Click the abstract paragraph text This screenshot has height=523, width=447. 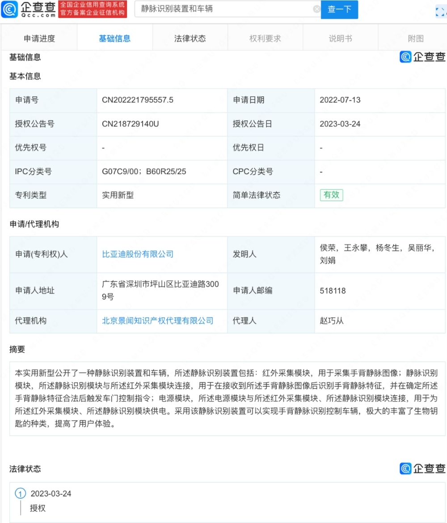point(227,398)
